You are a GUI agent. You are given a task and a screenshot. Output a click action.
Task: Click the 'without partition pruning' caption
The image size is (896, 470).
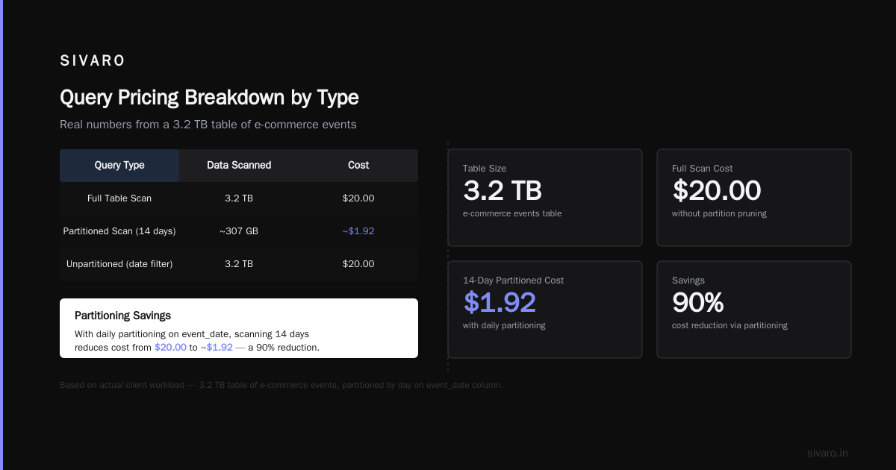pyautogui.click(x=719, y=213)
